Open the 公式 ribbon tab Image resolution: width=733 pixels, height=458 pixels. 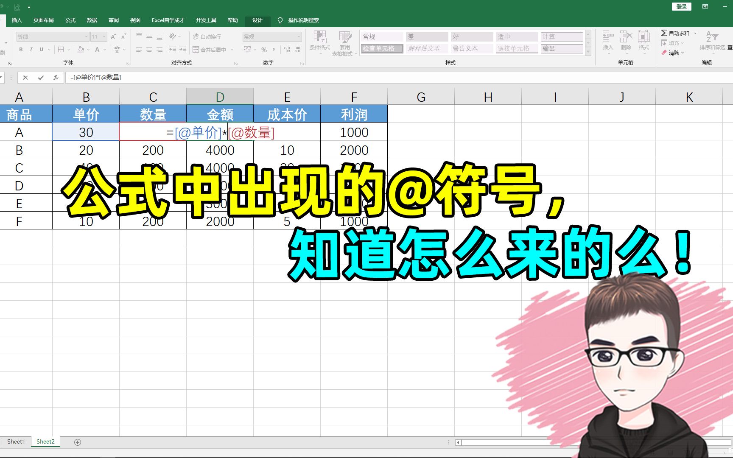point(70,20)
